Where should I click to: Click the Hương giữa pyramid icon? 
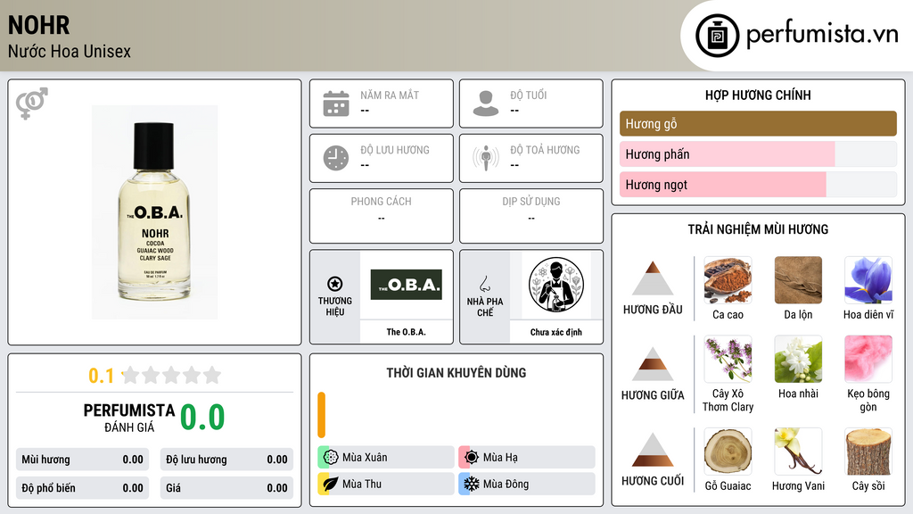pos(653,364)
